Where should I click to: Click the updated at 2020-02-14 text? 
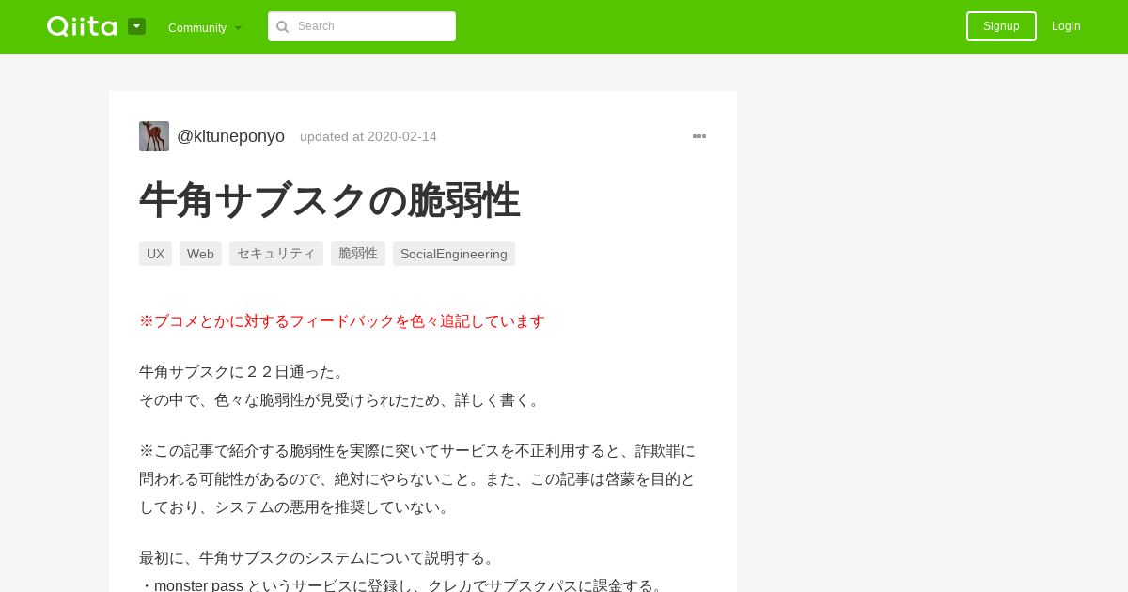[x=368, y=136]
